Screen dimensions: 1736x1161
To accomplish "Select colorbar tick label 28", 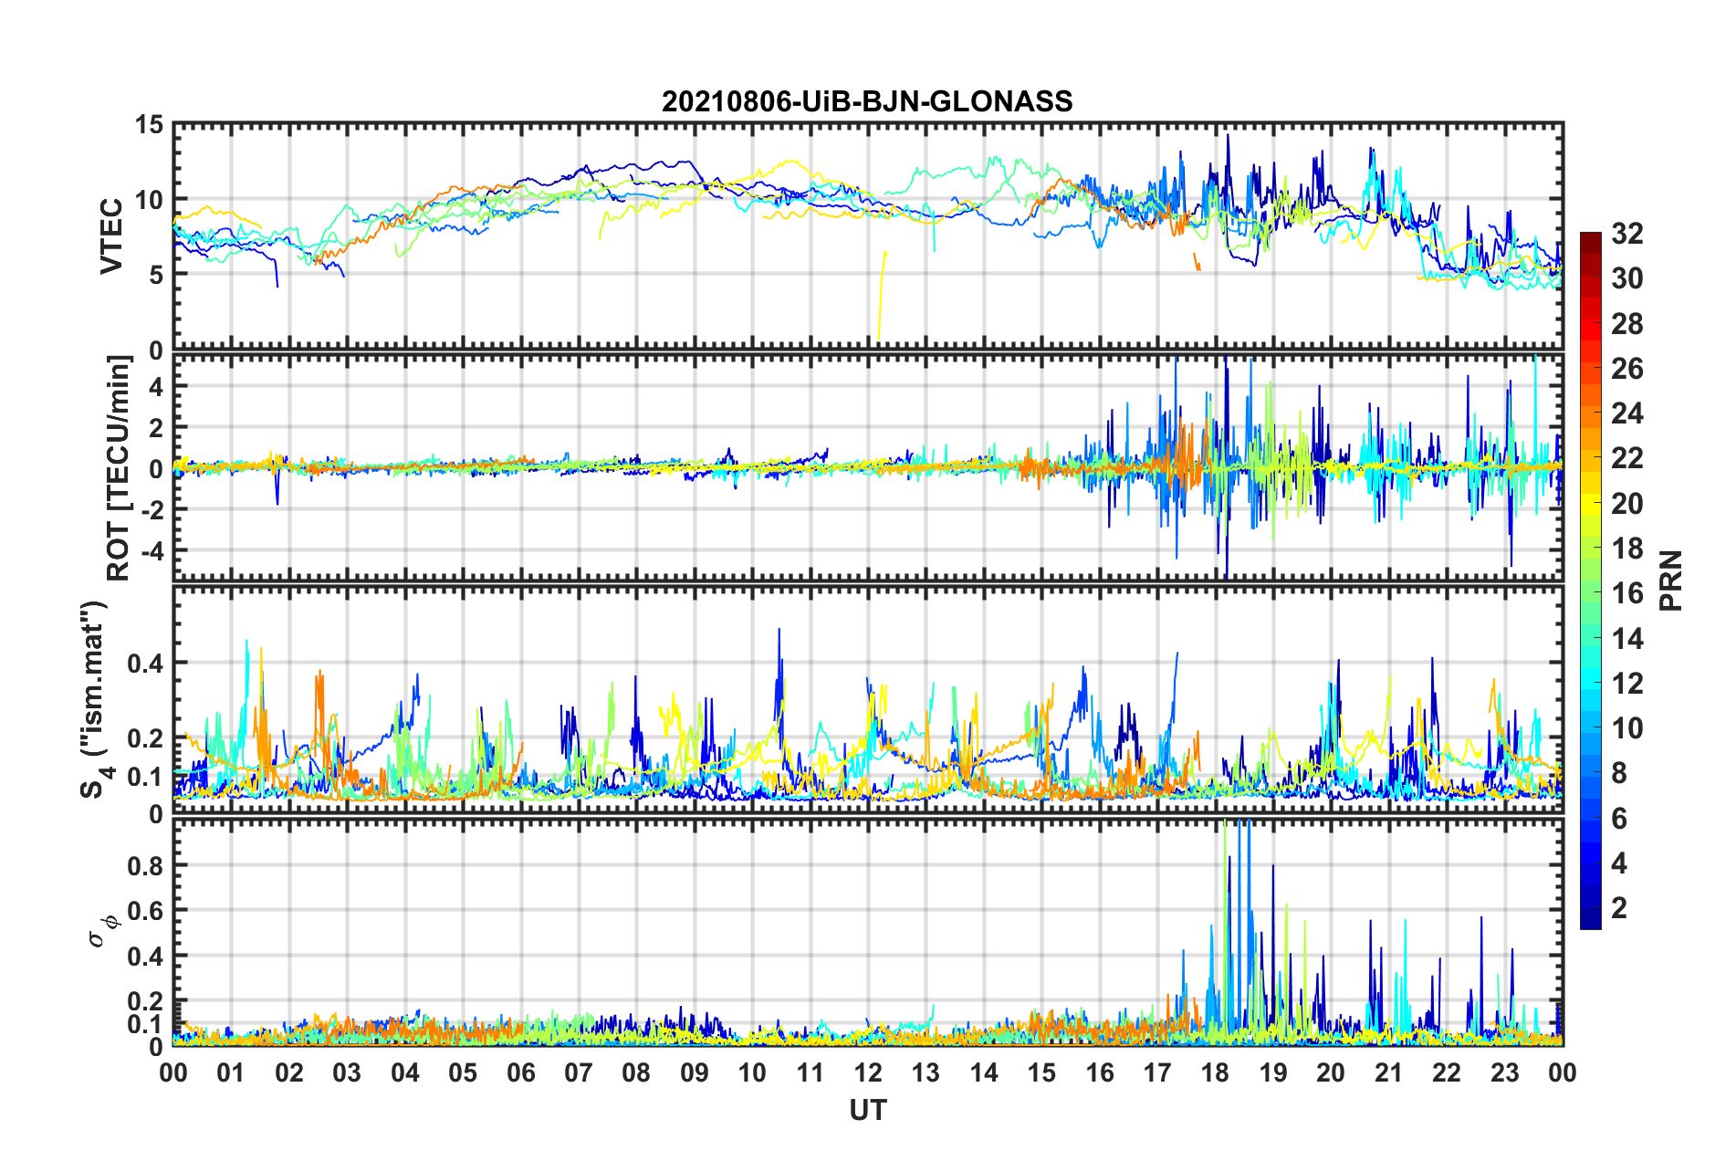I will pyautogui.click(x=1626, y=324).
